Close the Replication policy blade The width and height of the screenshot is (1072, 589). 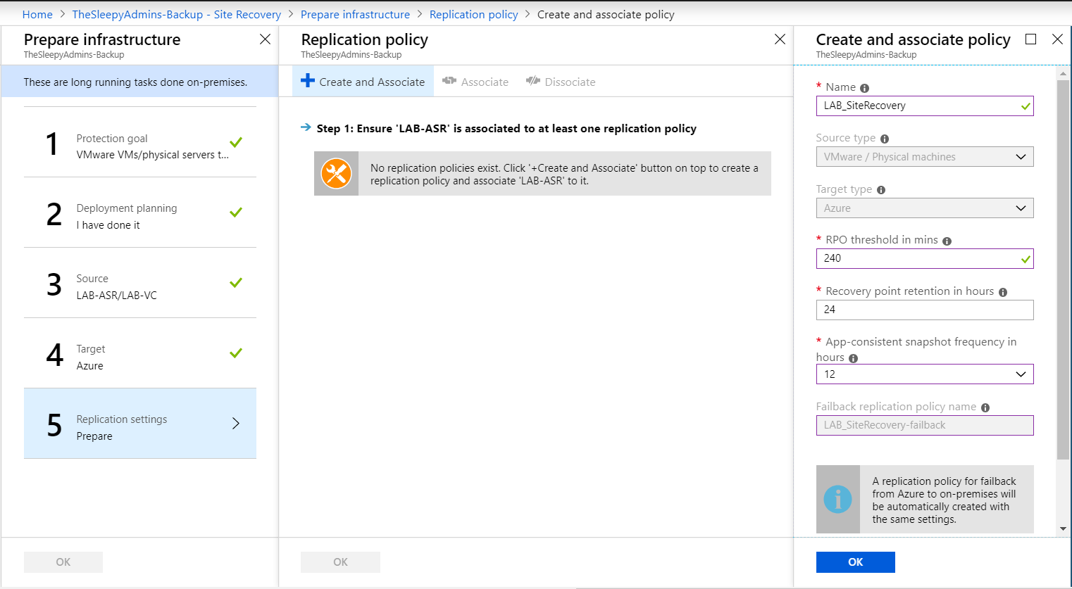[779, 39]
